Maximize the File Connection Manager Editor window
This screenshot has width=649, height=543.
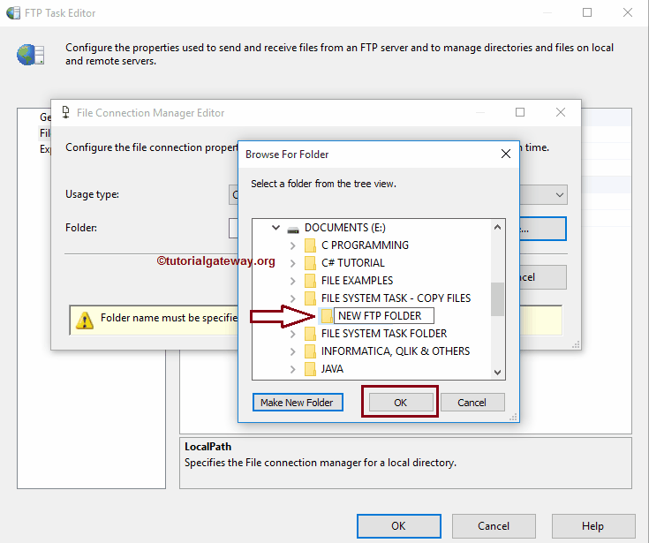pos(520,112)
